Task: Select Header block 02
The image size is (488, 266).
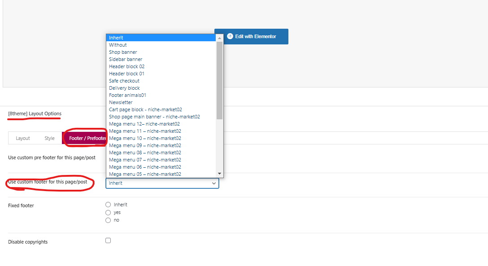Action: click(161, 66)
